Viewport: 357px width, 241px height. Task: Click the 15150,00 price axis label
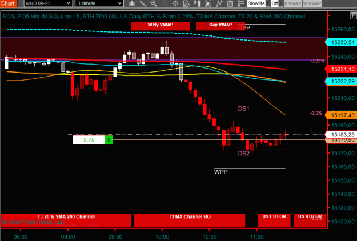(x=343, y=180)
